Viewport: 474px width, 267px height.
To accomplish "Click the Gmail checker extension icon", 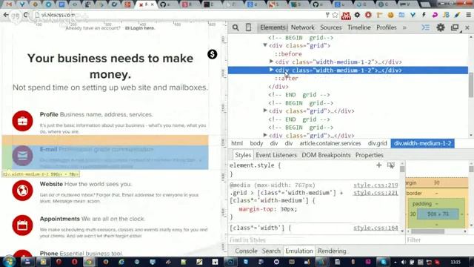I will click(x=346, y=15).
